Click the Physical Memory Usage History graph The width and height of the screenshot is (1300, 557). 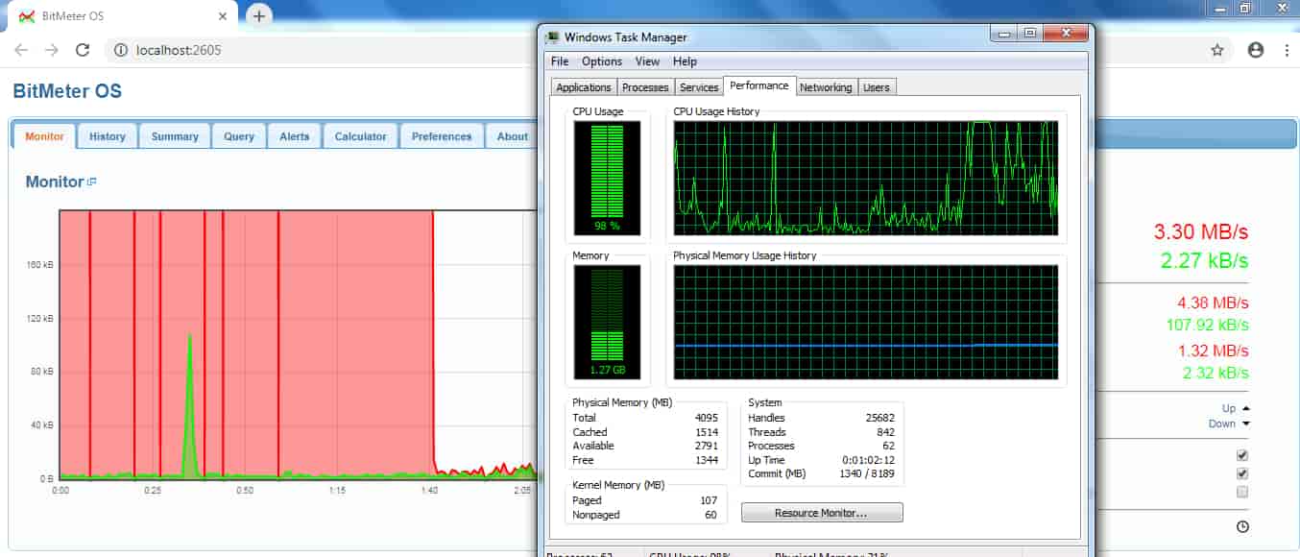[x=865, y=323]
